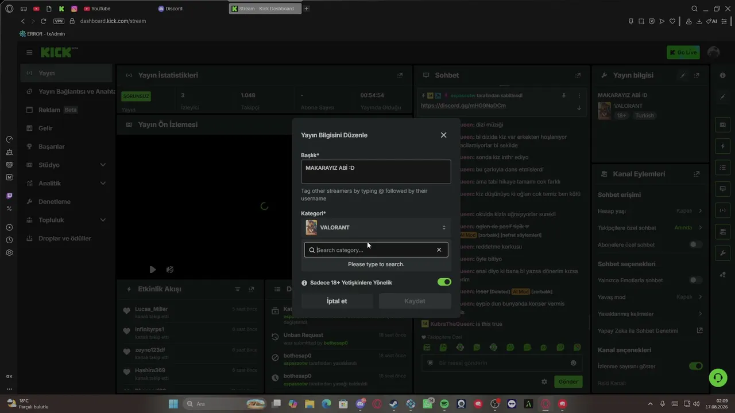Open Droplar ve ödüller in sidebar
Viewport: 735px width, 413px height.
pos(67,239)
